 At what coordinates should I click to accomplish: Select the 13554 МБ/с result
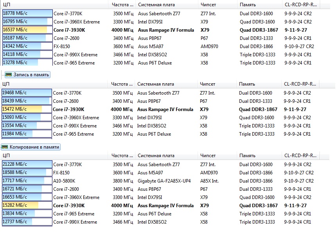pyautogui.click(x=27, y=125)
